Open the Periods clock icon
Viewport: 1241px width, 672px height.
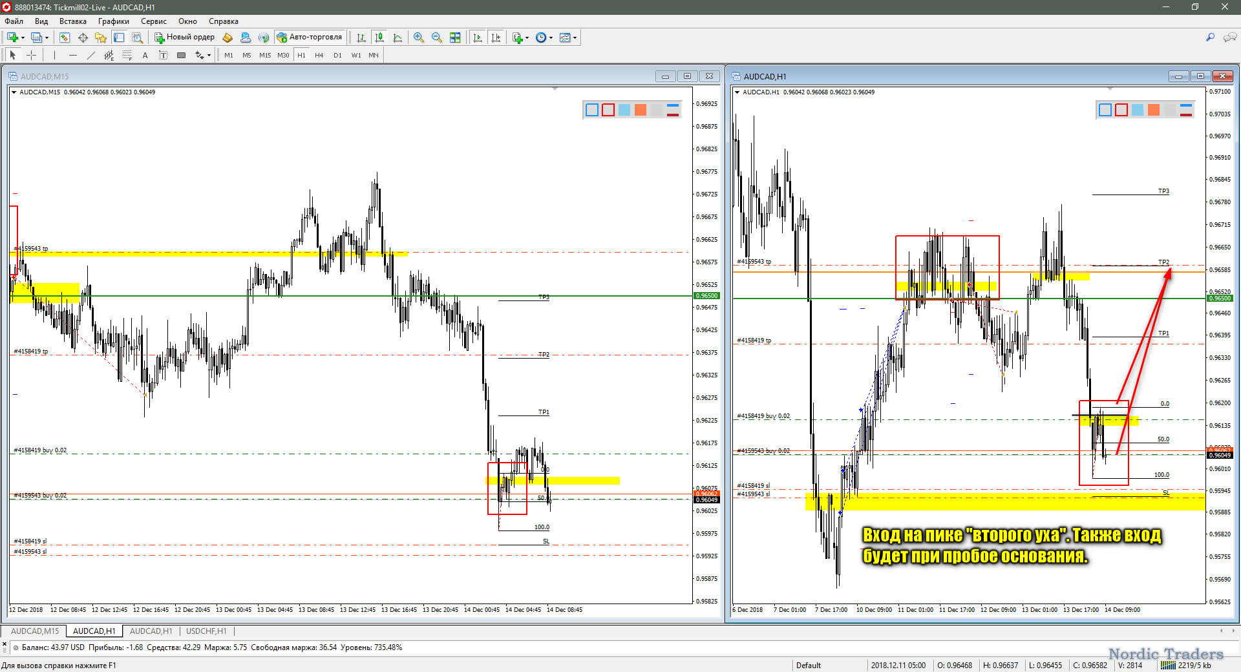coord(541,37)
